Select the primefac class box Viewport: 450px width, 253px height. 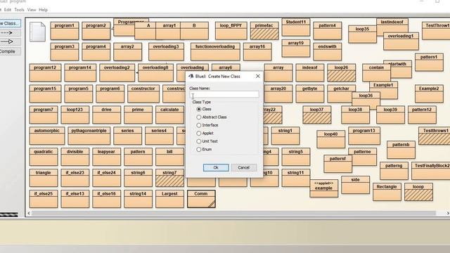point(264,31)
